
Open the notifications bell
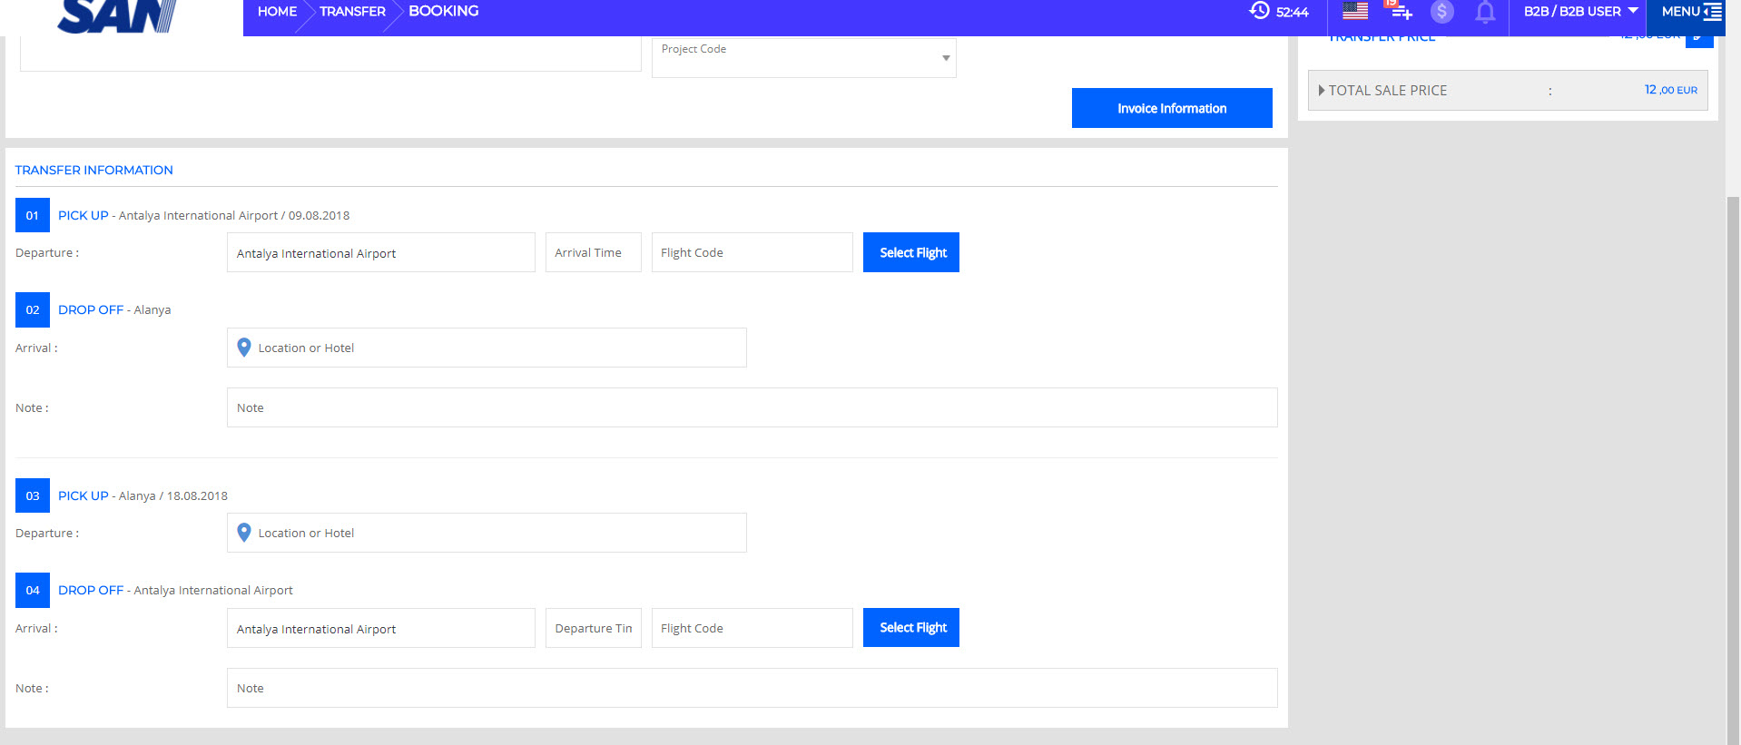pyautogui.click(x=1484, y=12)
